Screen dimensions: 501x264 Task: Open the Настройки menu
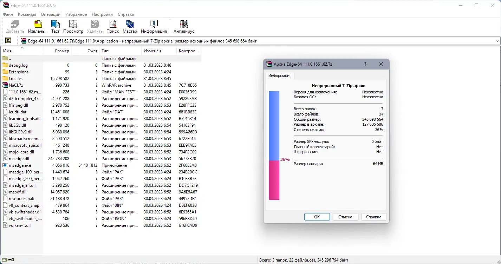click(x=102, y=14)
